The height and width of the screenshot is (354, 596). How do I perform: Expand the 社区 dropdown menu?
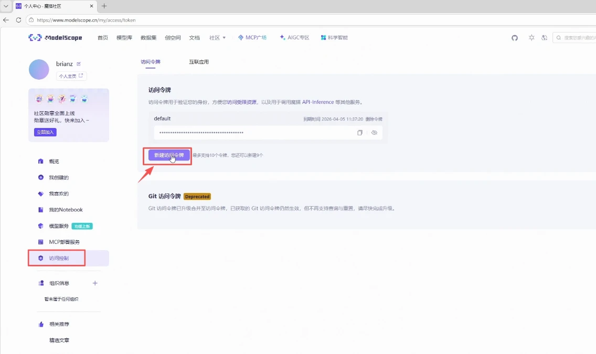tap(217, 37)
